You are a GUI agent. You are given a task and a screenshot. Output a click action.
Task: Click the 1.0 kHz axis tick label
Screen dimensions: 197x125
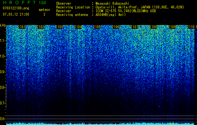pyautogui.click(x=3, y=56)
